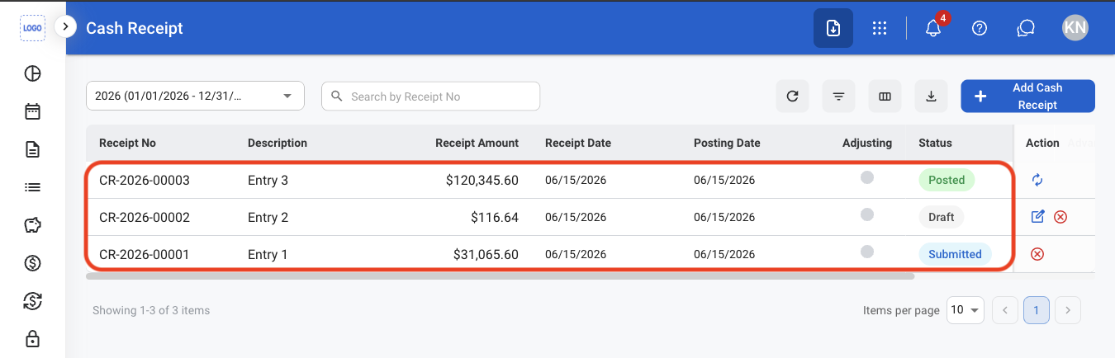Image resolution: width=1115 pixels, height=358 pixels.
Task: Click the $31,065.60 amount
Action: (x=486, y=254)
